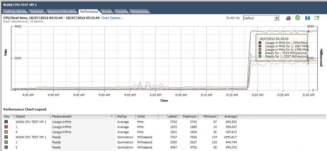Click Average value 434.267

point(231,127)
